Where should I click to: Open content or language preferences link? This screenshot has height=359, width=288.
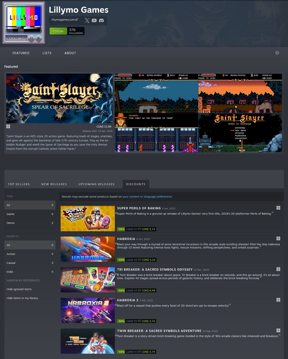147,197
